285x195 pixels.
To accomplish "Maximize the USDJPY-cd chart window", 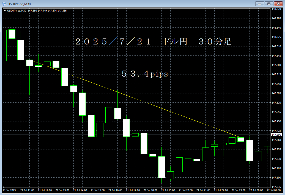I will (x=269, y=4).
